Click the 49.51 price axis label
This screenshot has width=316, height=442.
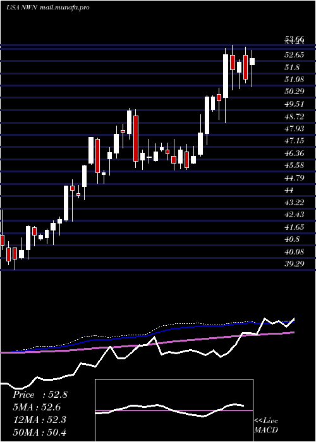[x=295, y=104]
